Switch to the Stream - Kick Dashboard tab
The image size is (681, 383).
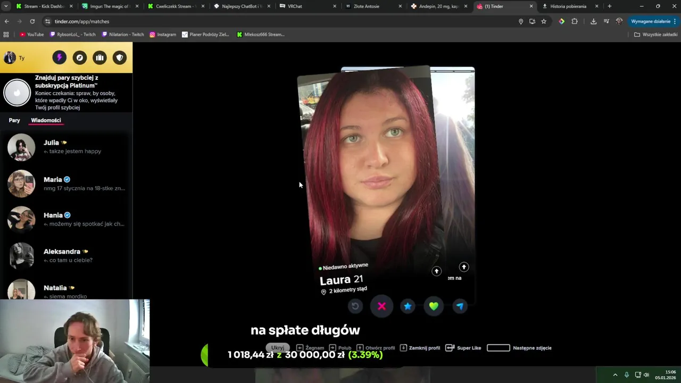pyautogui.click(x=44, y=6)
